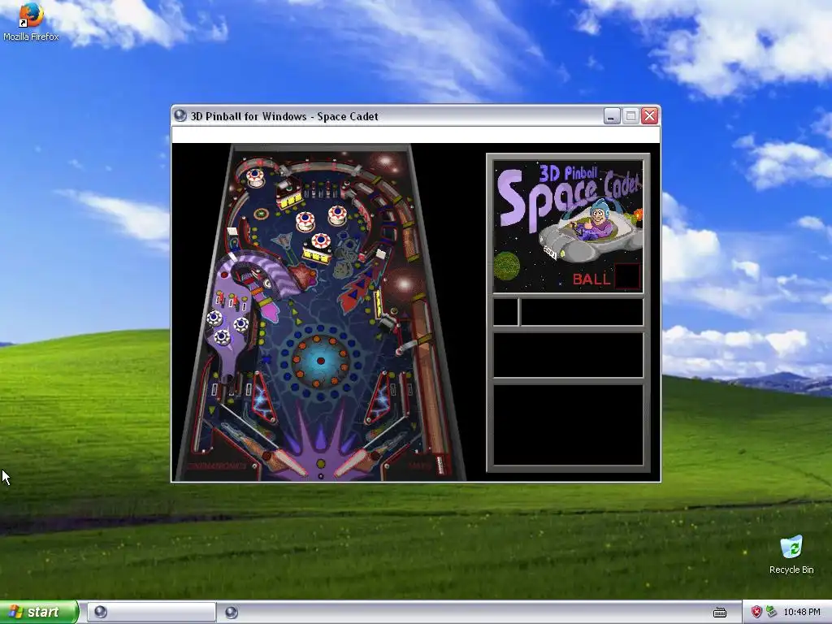832x624 pixels.
Task: Click the first pinball taskbar button
Action: (x=151, y=613)
